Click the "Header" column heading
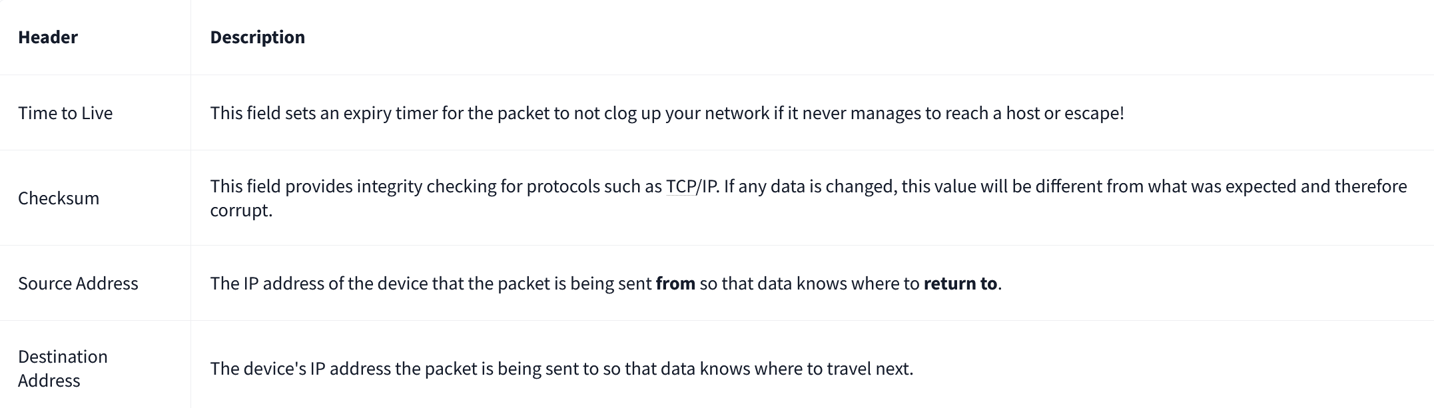The width and height of the screenshot is (1434, 408). click(x=48, y=37)
